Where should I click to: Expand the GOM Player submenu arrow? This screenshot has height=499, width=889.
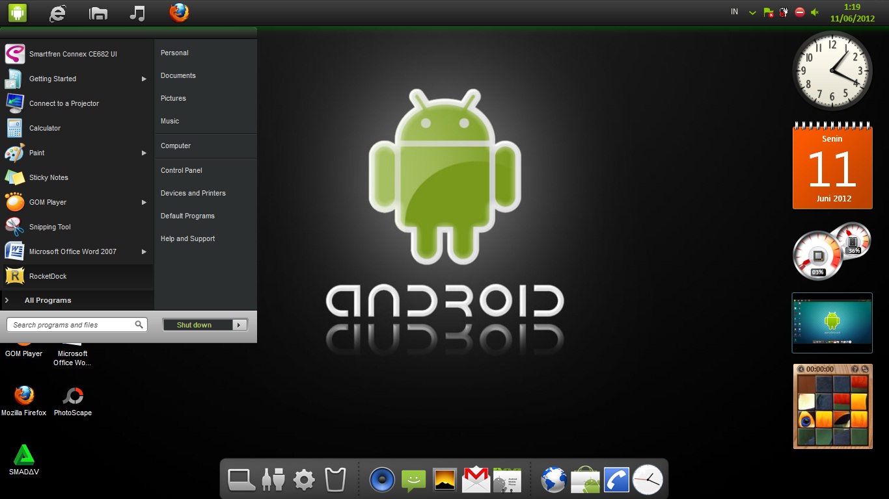tap(144, 202)
